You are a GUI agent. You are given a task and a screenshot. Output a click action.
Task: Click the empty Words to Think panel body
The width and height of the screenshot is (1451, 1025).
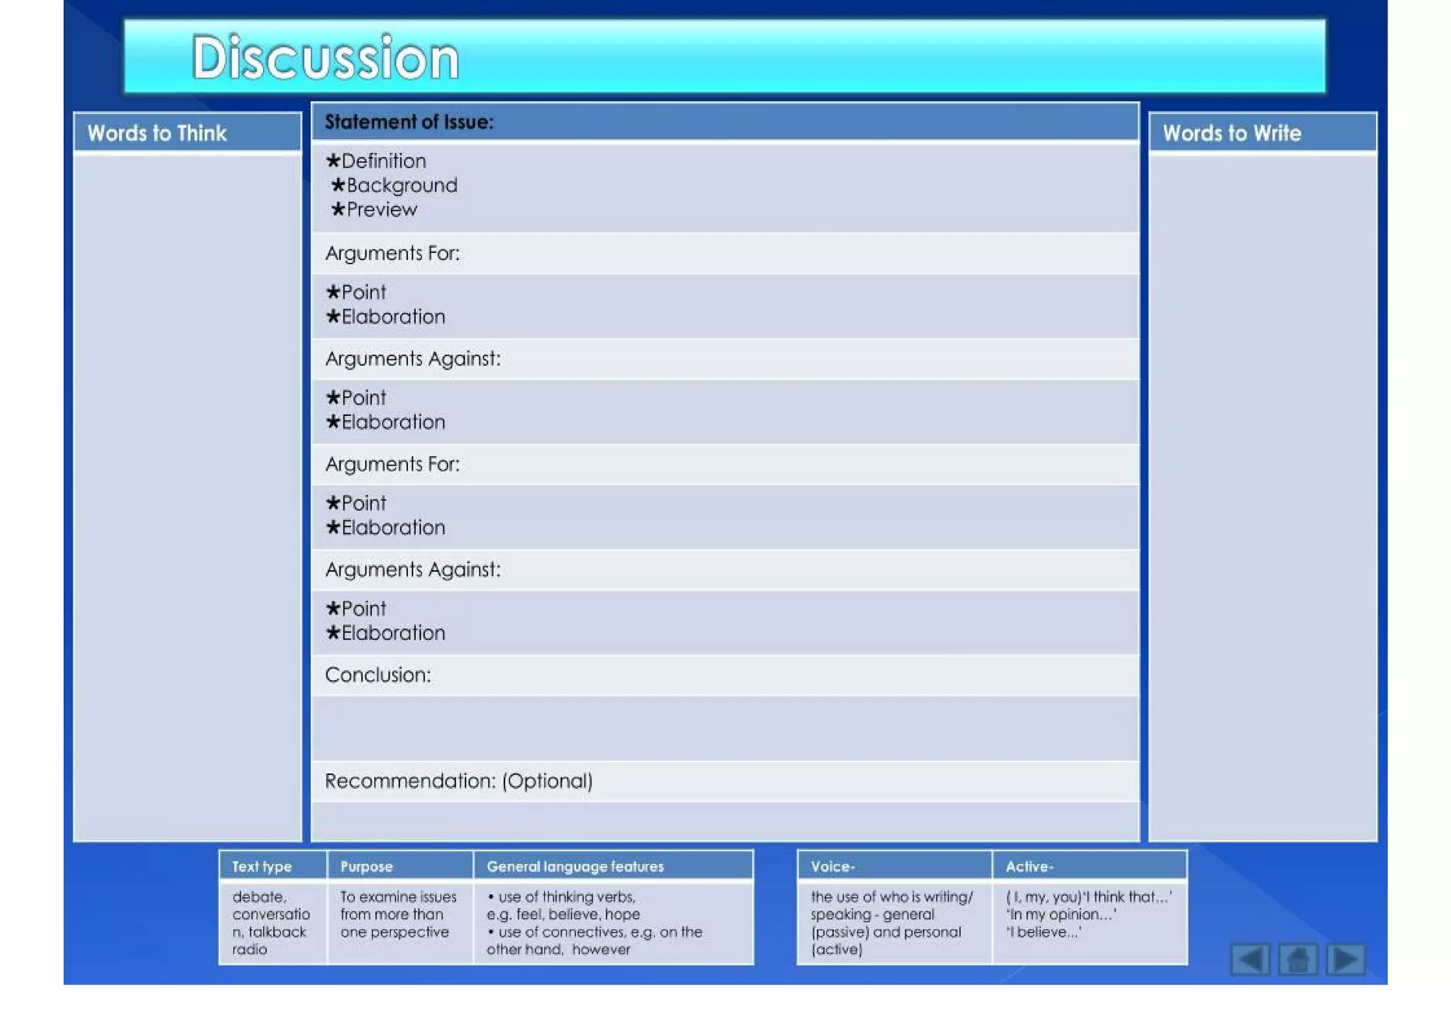[x=188, y=497]
